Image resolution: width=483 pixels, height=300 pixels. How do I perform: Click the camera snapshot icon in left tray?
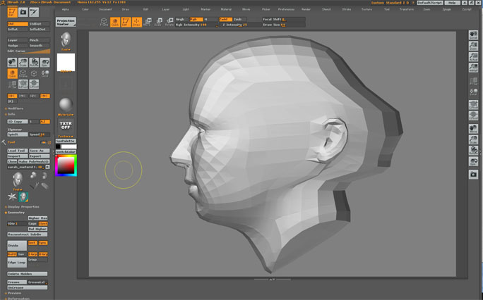[23, 12]
